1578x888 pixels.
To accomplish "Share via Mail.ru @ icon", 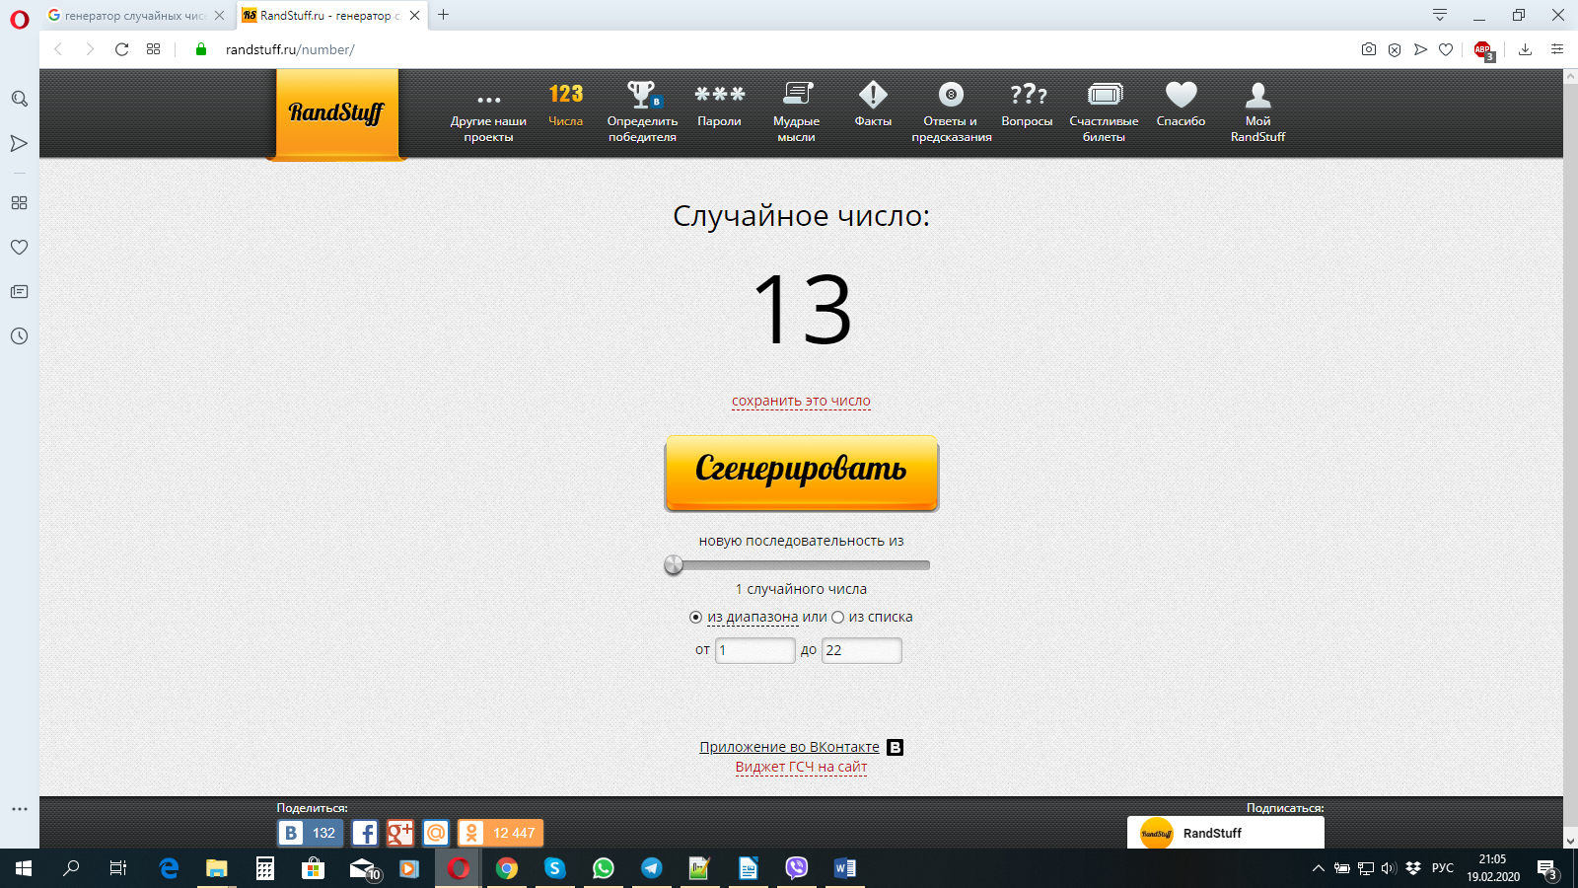I will click(x=435, y=833).
